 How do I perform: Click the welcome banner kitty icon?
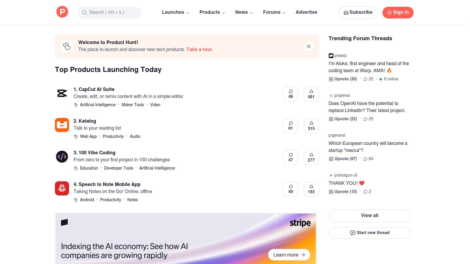pyautogui.click(x=67, y=46)
